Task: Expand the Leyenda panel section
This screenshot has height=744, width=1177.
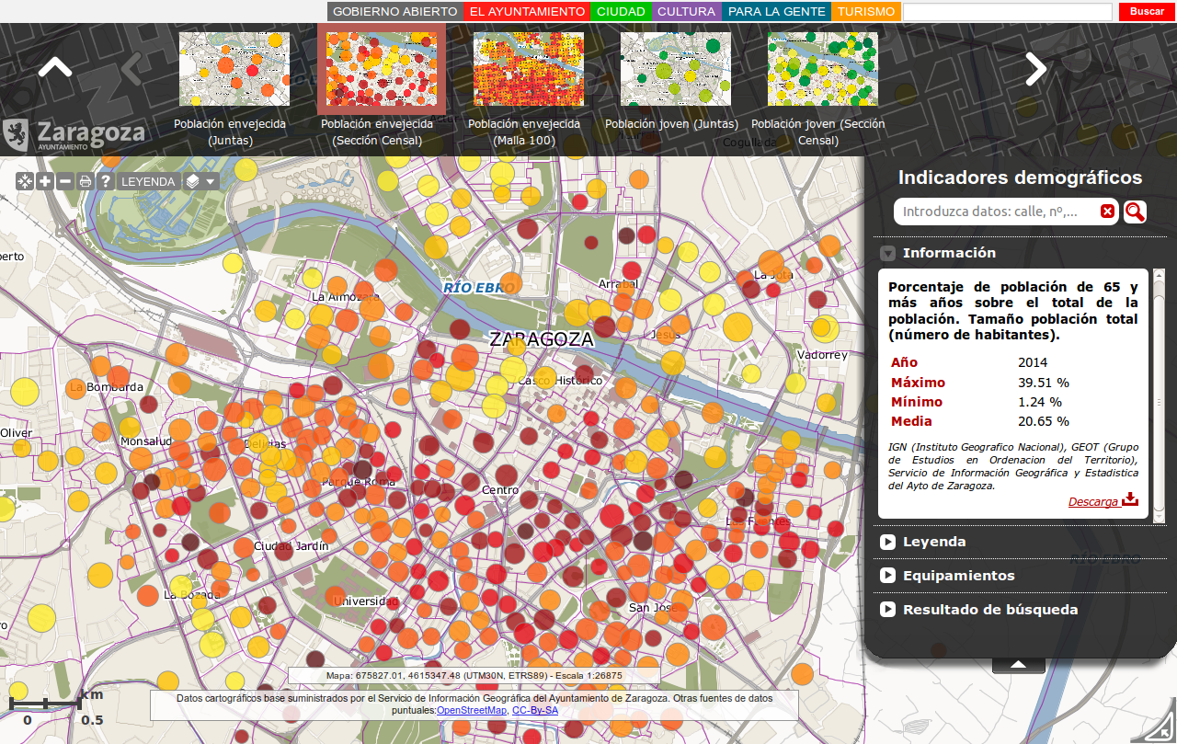Action: click(887, 542)
